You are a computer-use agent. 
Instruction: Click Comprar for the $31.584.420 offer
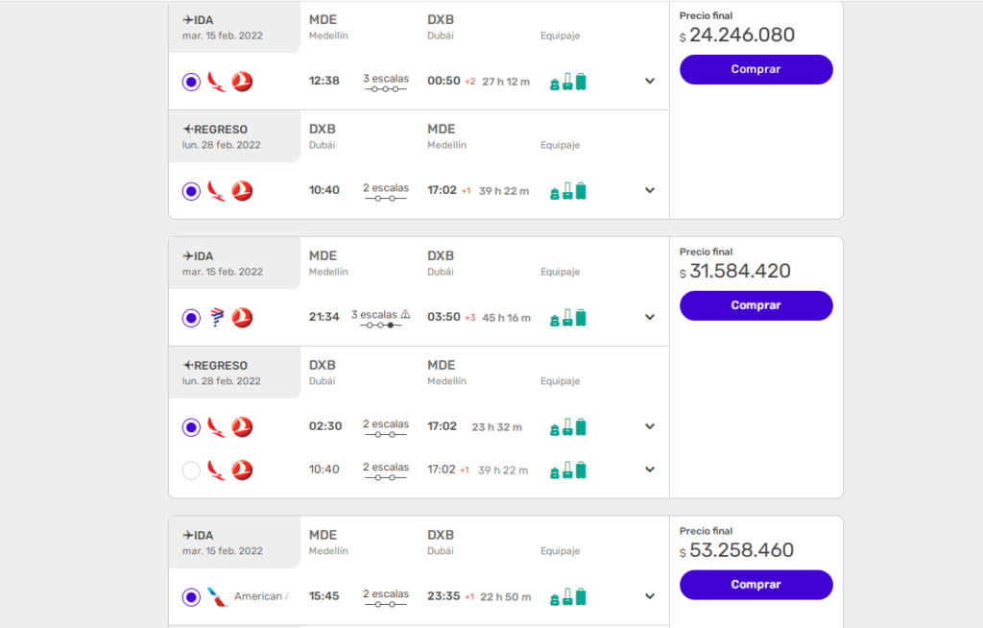(756, 305)
